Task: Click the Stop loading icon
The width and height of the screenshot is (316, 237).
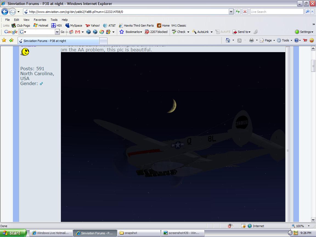Action: click(245, 12)
